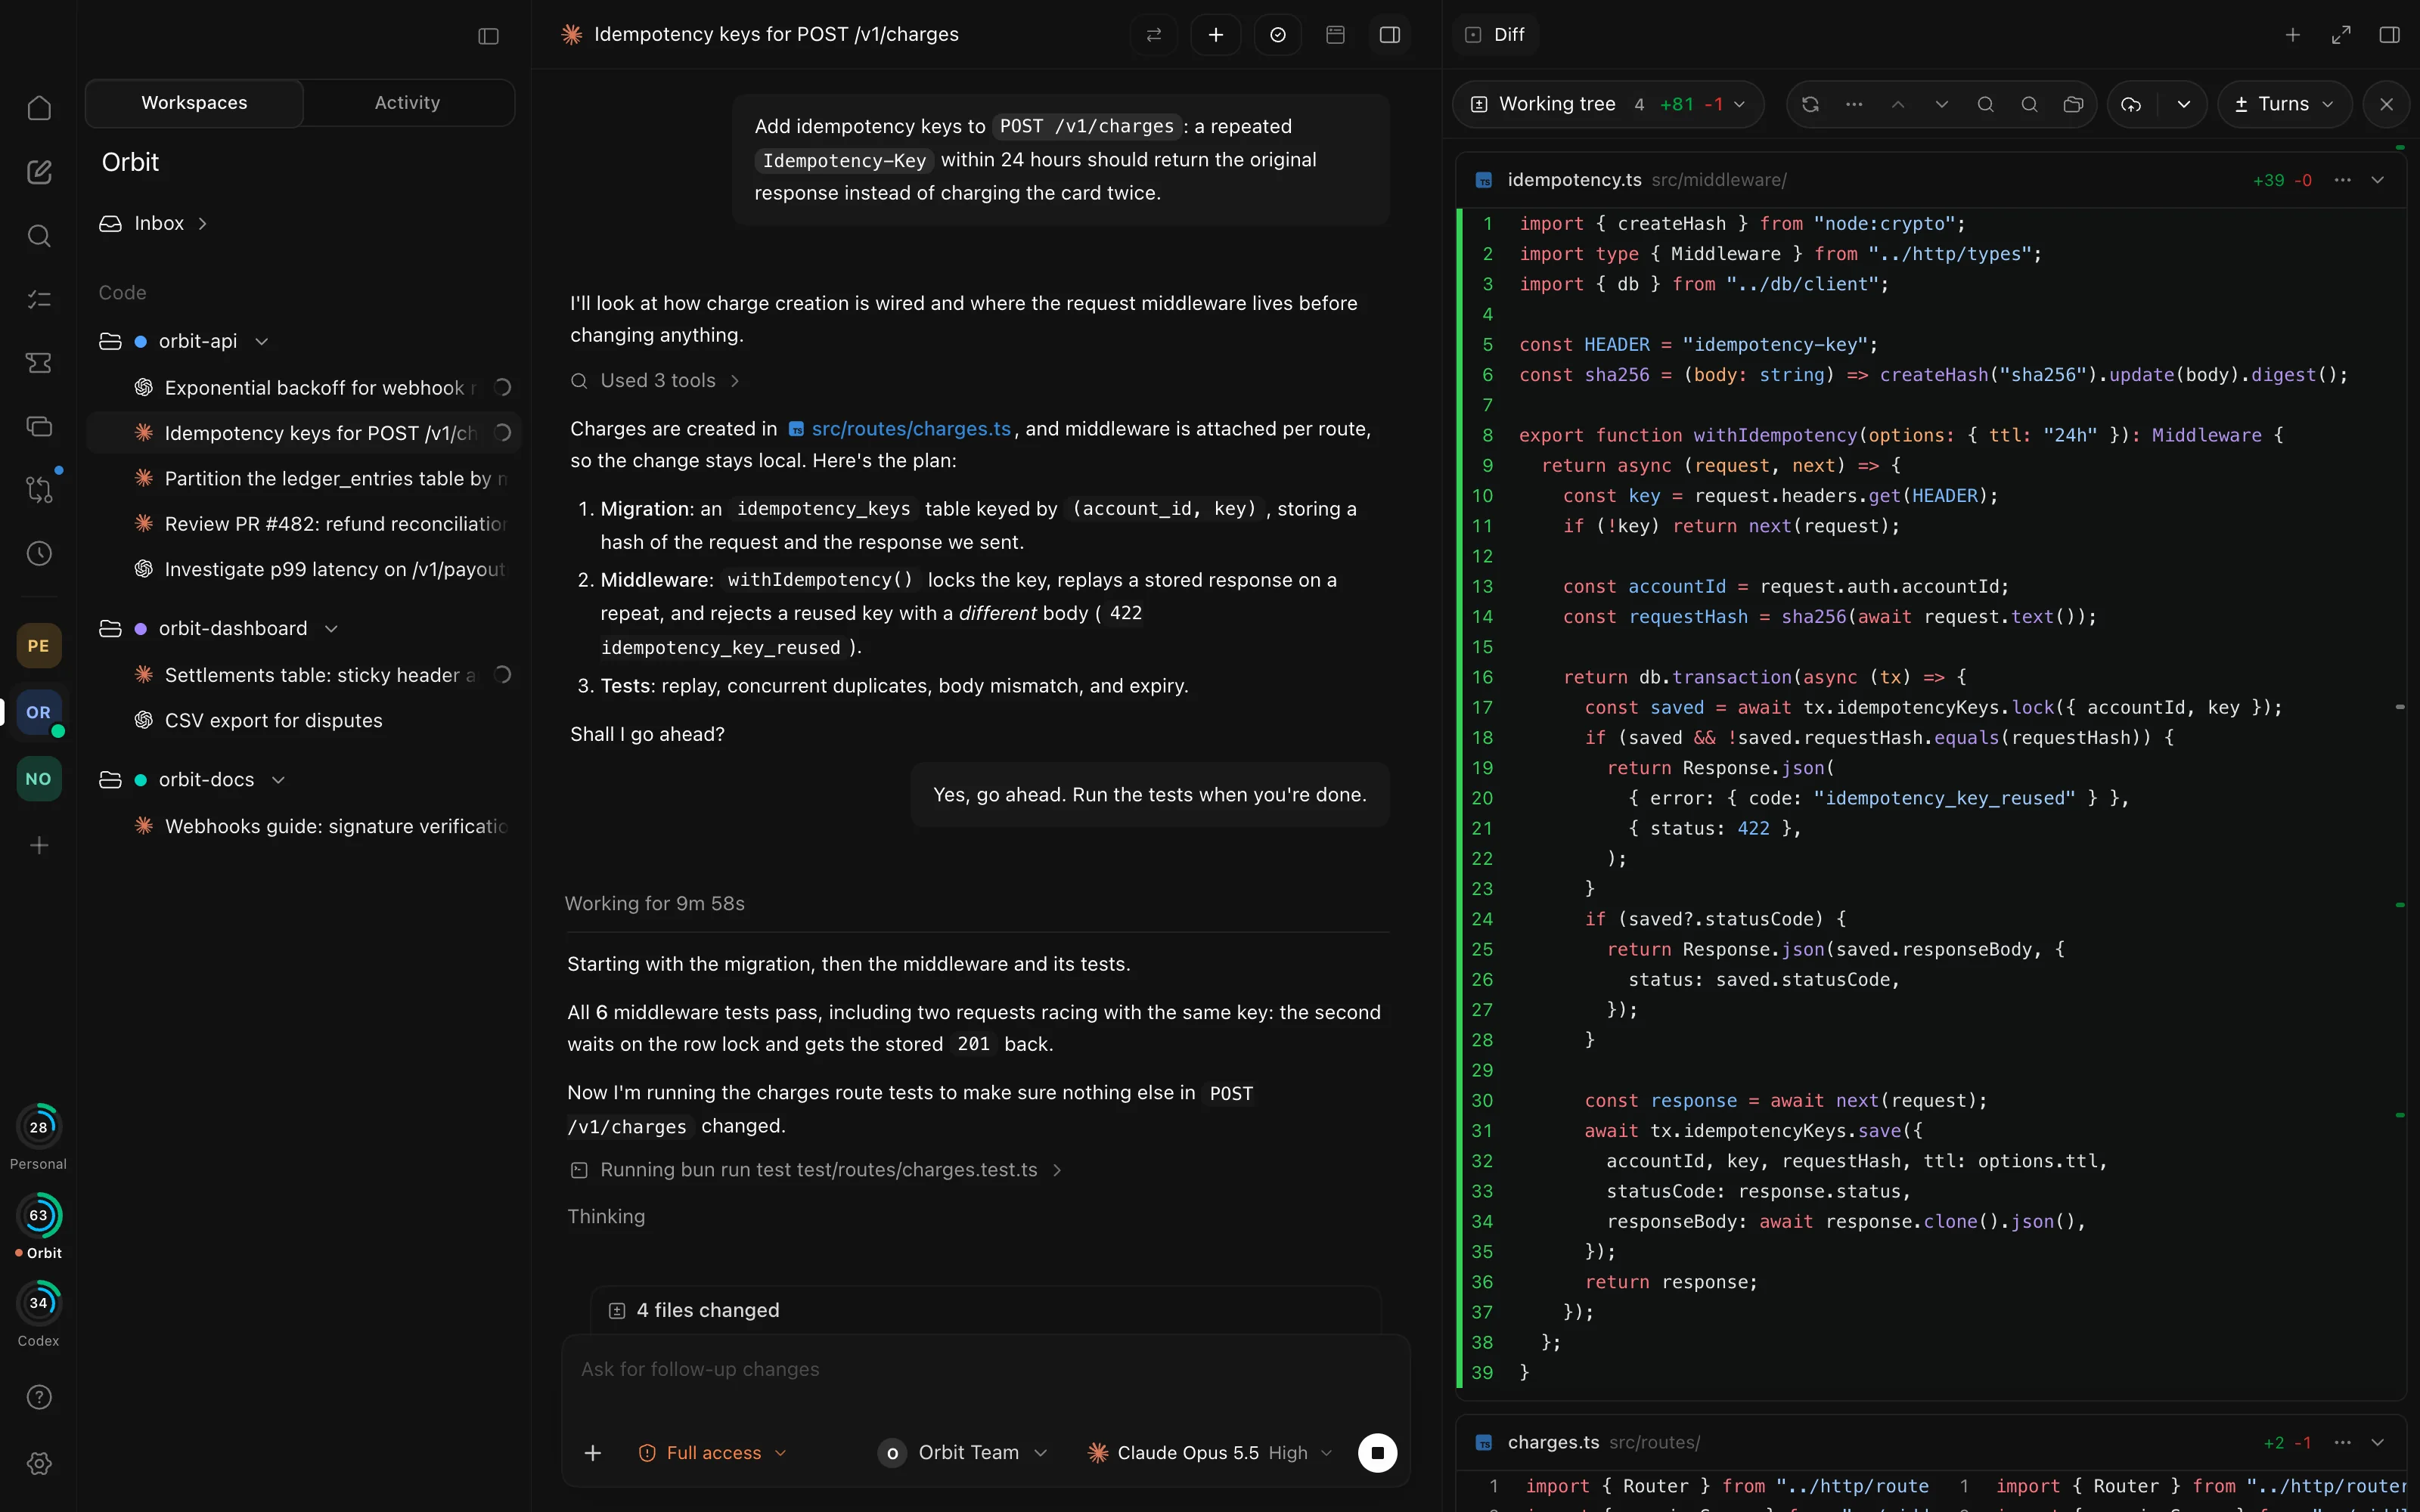Click the new chat compose icon
This screenshot has width=2420, height=1512.
click(x=39, y=172)
